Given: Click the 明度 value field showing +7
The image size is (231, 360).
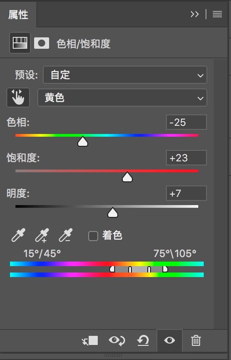Looking at the screenshot, I should click(x=186, y=193).
